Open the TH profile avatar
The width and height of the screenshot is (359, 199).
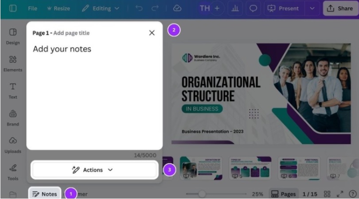tap(205, 8)
